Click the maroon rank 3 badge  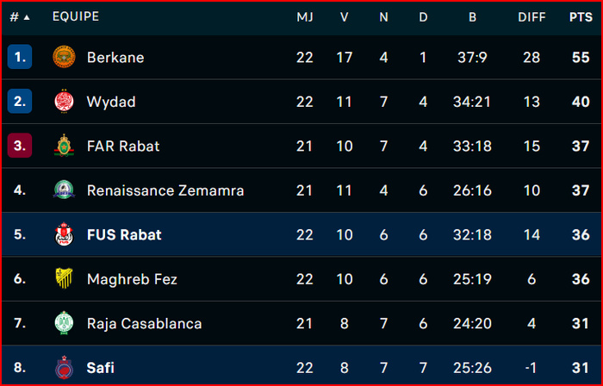click(x=19, y=146)
